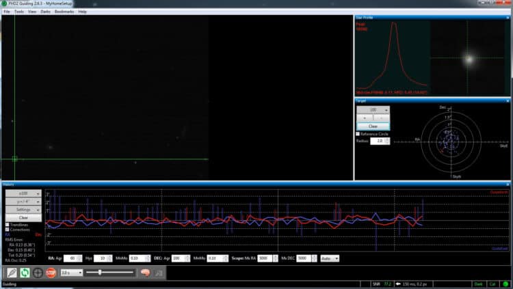The image size is (513, 289).
Task: Open the y:+/-4" scale dropdown
Action: 23,202
